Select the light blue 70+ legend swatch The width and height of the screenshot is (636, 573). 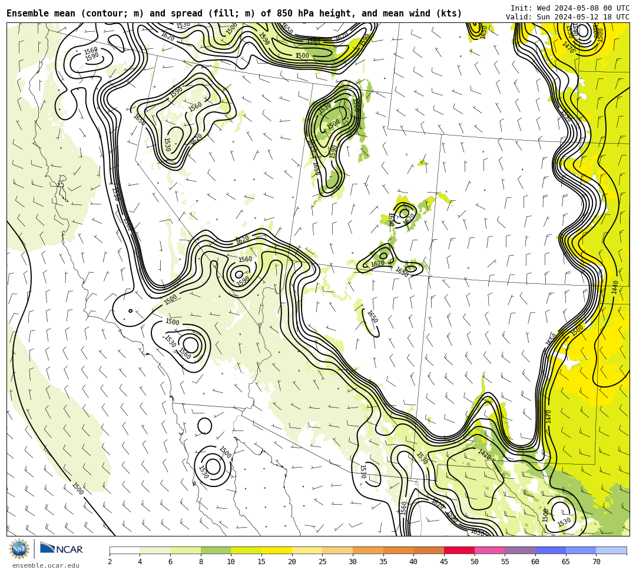(x=611, y=550)
